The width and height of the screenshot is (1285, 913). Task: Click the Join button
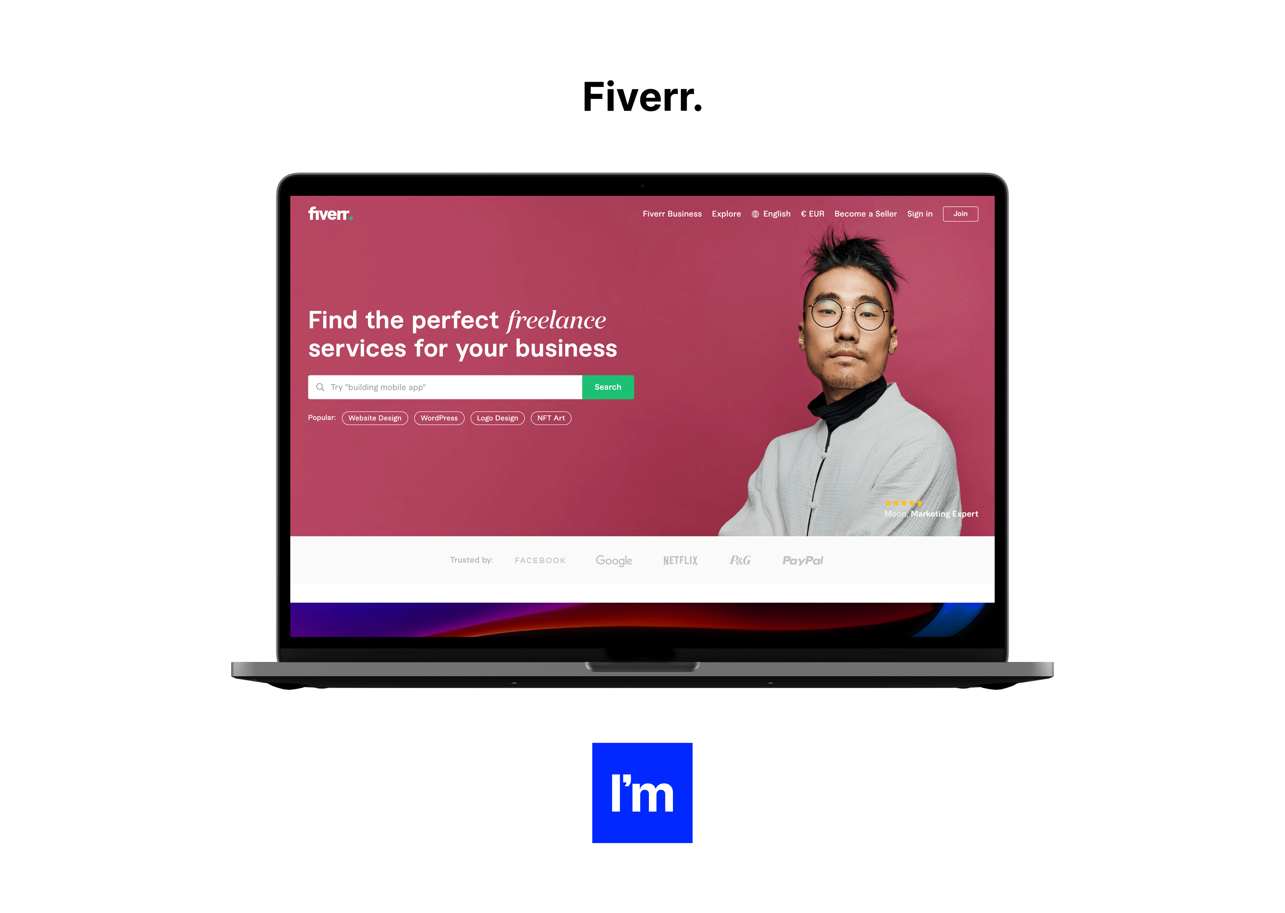pyautogui.click(x=960, y=214)
